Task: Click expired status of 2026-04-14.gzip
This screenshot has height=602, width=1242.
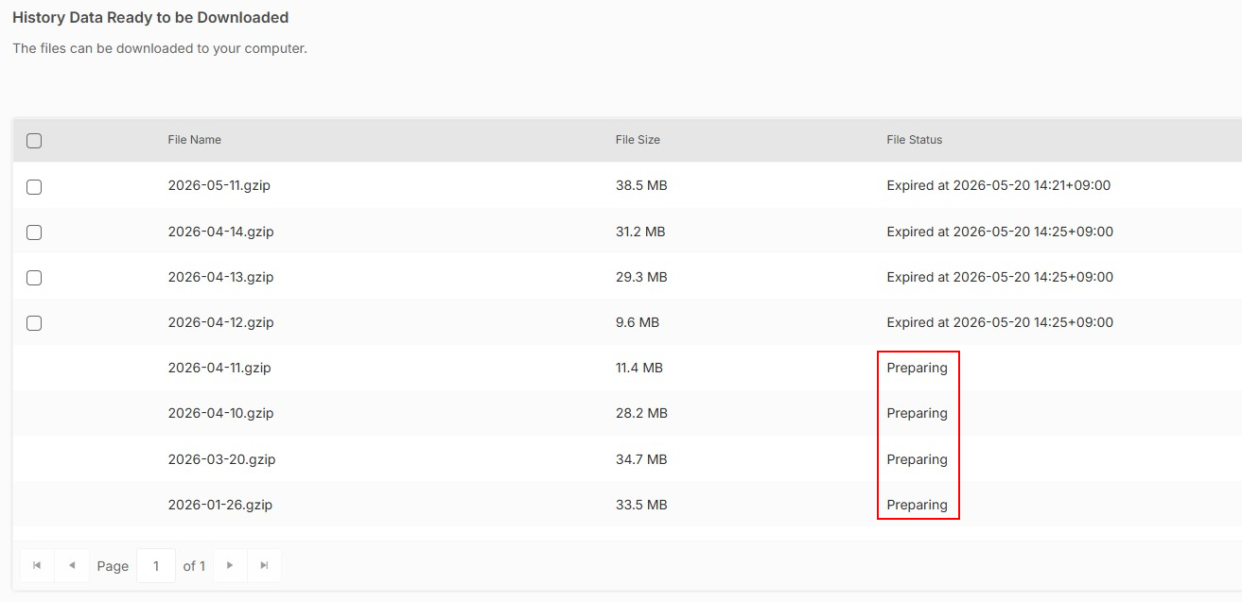Action: 1000,232
